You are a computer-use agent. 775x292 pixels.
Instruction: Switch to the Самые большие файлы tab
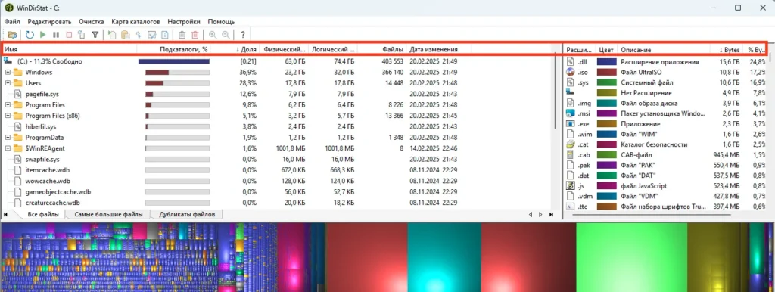pos(109,214)
